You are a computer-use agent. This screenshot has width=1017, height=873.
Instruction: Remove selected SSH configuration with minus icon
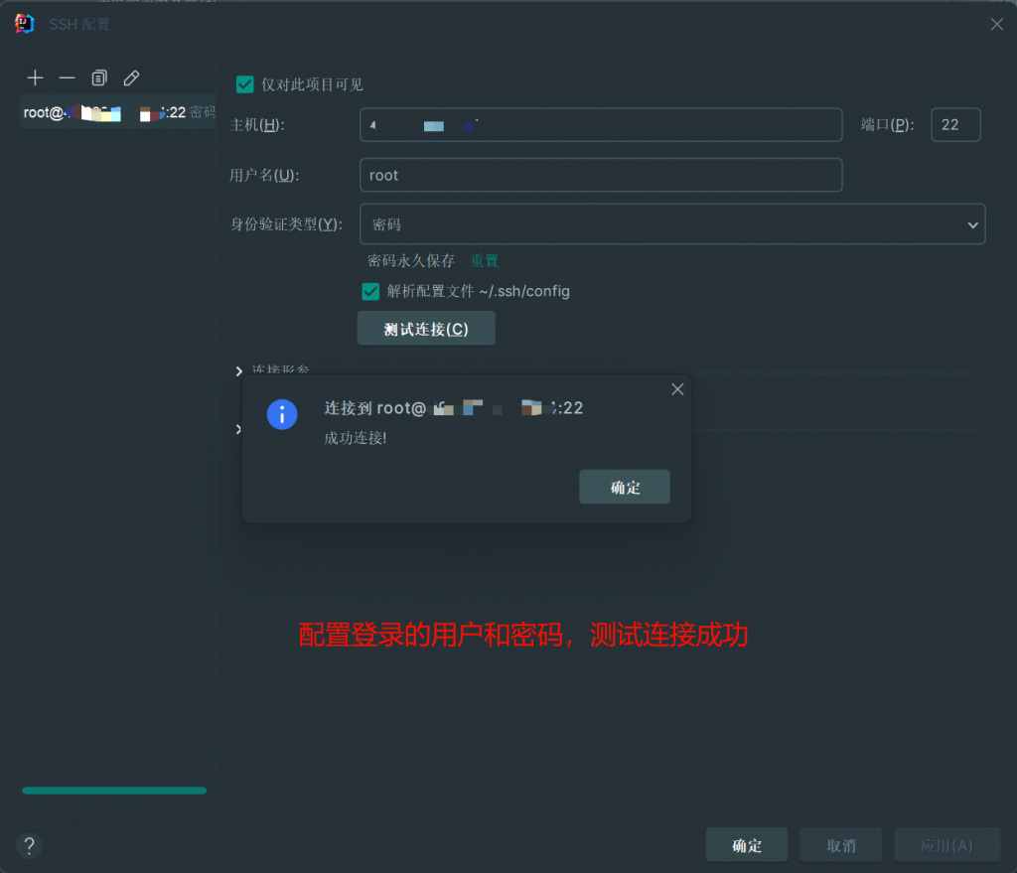point(67,77)
